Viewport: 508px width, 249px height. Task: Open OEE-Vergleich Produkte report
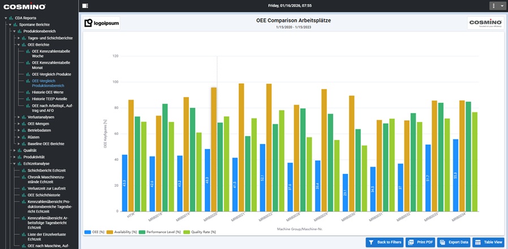point(51,74)
